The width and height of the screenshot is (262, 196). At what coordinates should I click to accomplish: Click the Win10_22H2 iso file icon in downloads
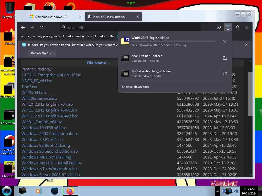125,41
